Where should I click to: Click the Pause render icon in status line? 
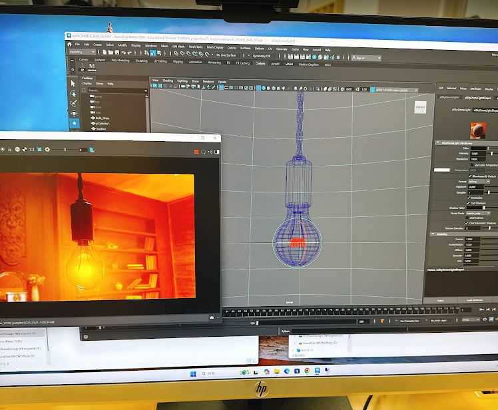click(338, 57)
